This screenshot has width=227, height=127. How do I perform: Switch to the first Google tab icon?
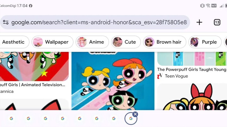point(11,118)
